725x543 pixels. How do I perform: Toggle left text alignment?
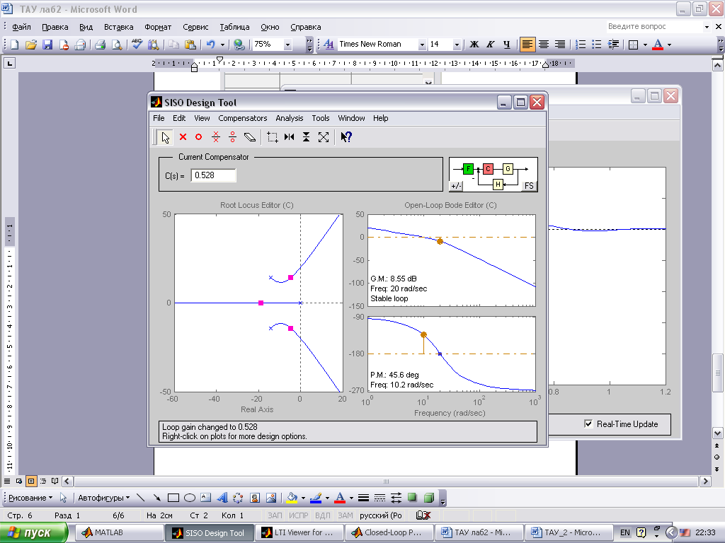click(527, 45)
